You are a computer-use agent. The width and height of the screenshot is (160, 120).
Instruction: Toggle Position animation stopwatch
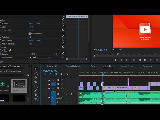(0, 23)
